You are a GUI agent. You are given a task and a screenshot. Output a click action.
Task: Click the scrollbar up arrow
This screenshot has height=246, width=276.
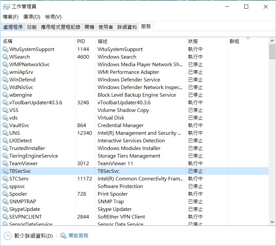coord(272,41)
